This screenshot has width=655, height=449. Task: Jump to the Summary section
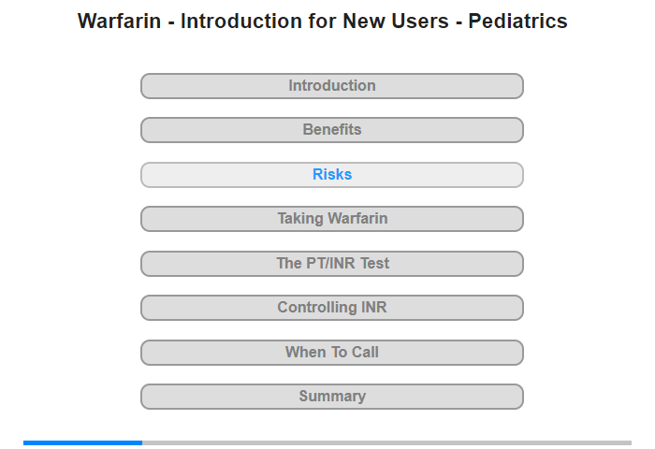(x=331, y=397)
